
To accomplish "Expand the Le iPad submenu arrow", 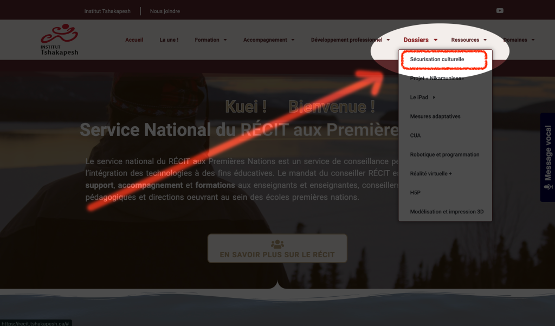I will [434, 97].
